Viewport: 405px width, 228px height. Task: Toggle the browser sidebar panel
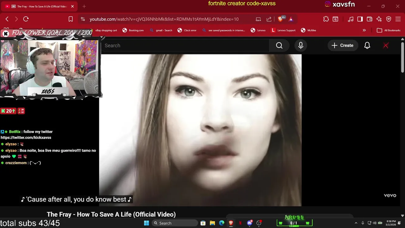coord(360,19)
